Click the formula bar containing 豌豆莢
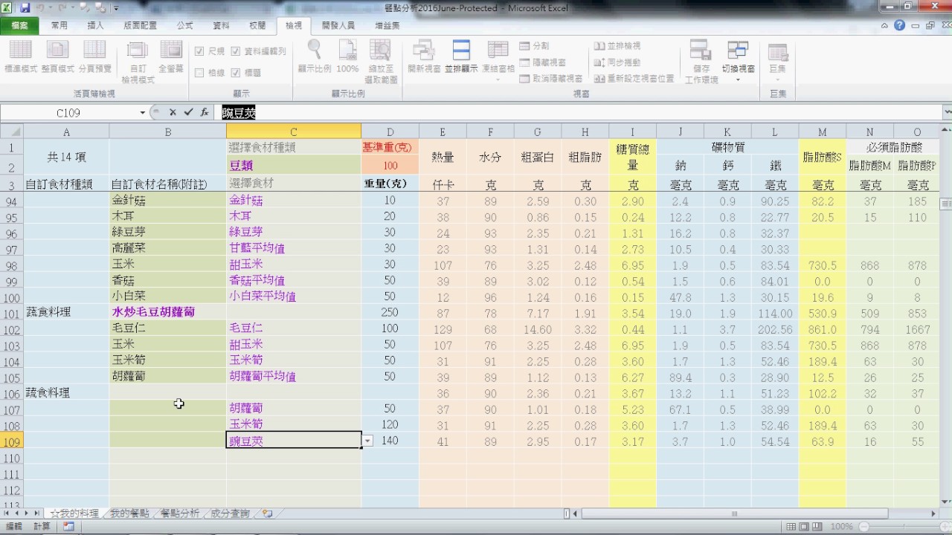The height and width of the screenshot is (535, 952). (580, 113)
